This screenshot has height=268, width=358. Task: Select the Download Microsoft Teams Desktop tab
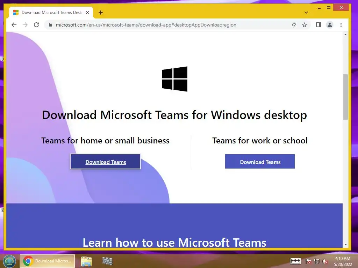coord(51,13)
